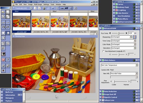Screen dimensions: 143x103
Task: Enable the Hue Adjustment checkbox
Action: 104,51
